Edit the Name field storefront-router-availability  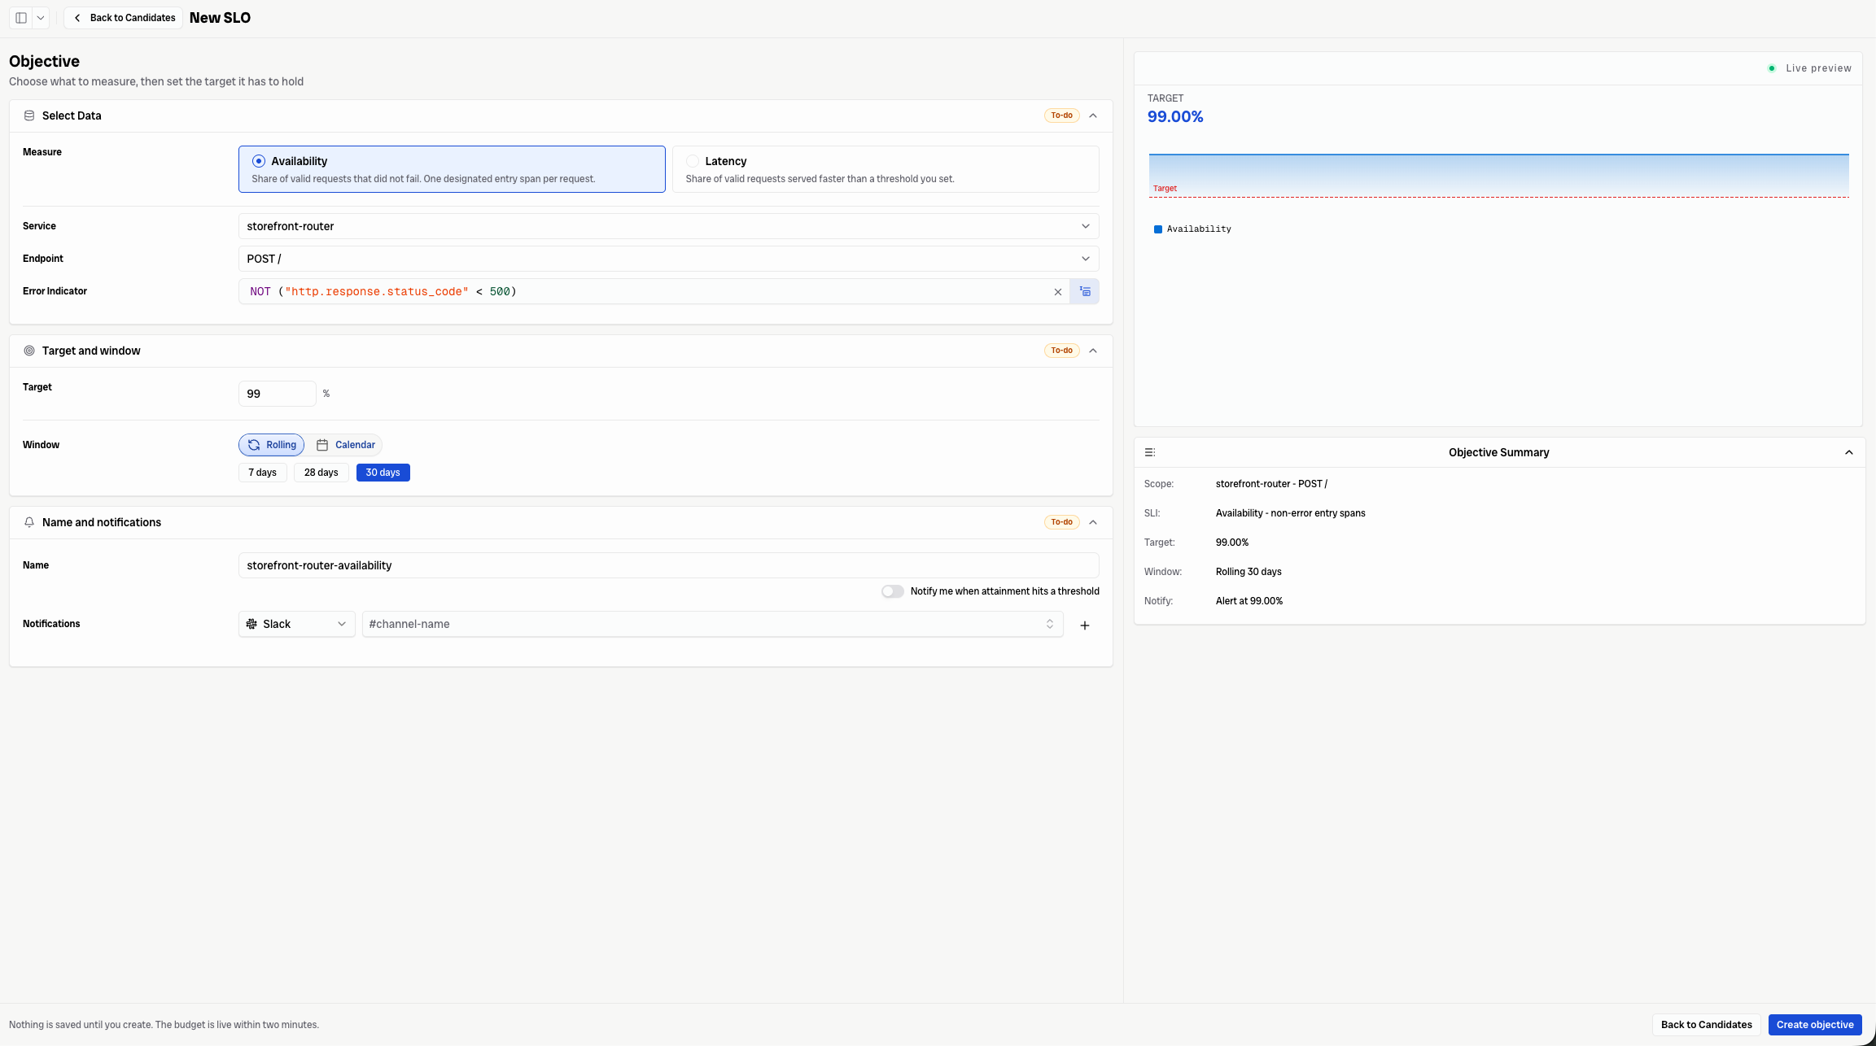pyautogui.click(x=668, y=565)
